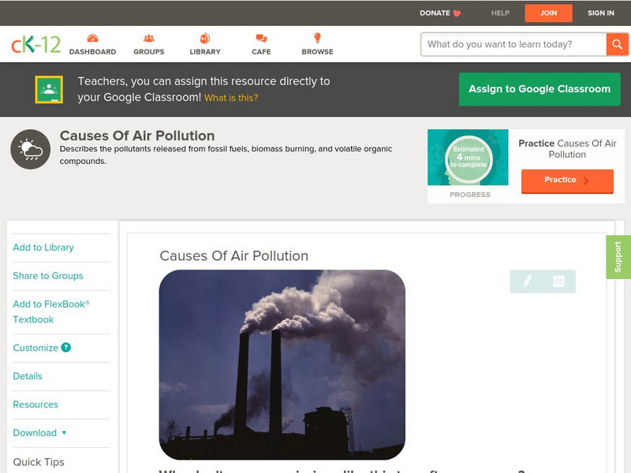Click the highlighter pencil tool icon
Viewport: 631px width, 473px height.
click(x=527, y=281)
